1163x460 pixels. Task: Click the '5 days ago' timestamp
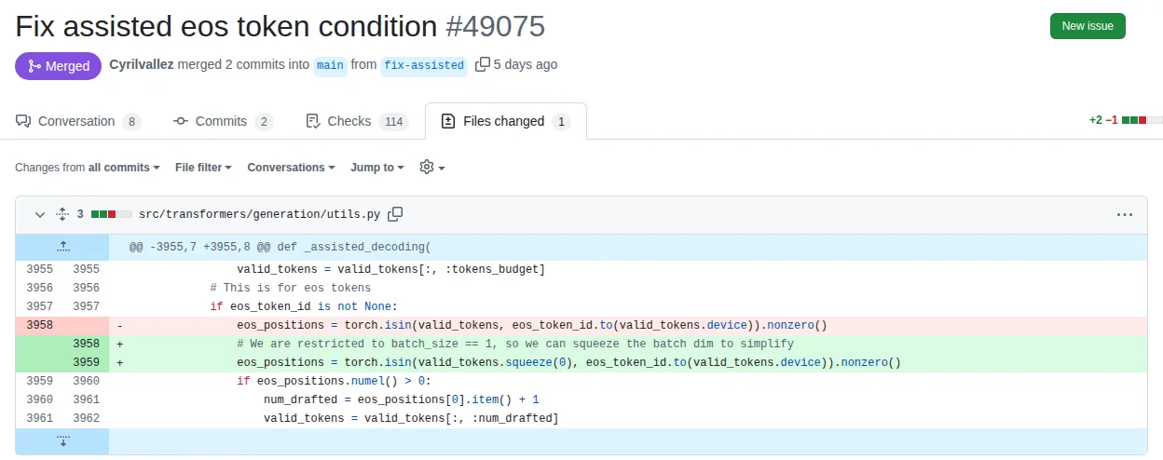pos(526,65)
